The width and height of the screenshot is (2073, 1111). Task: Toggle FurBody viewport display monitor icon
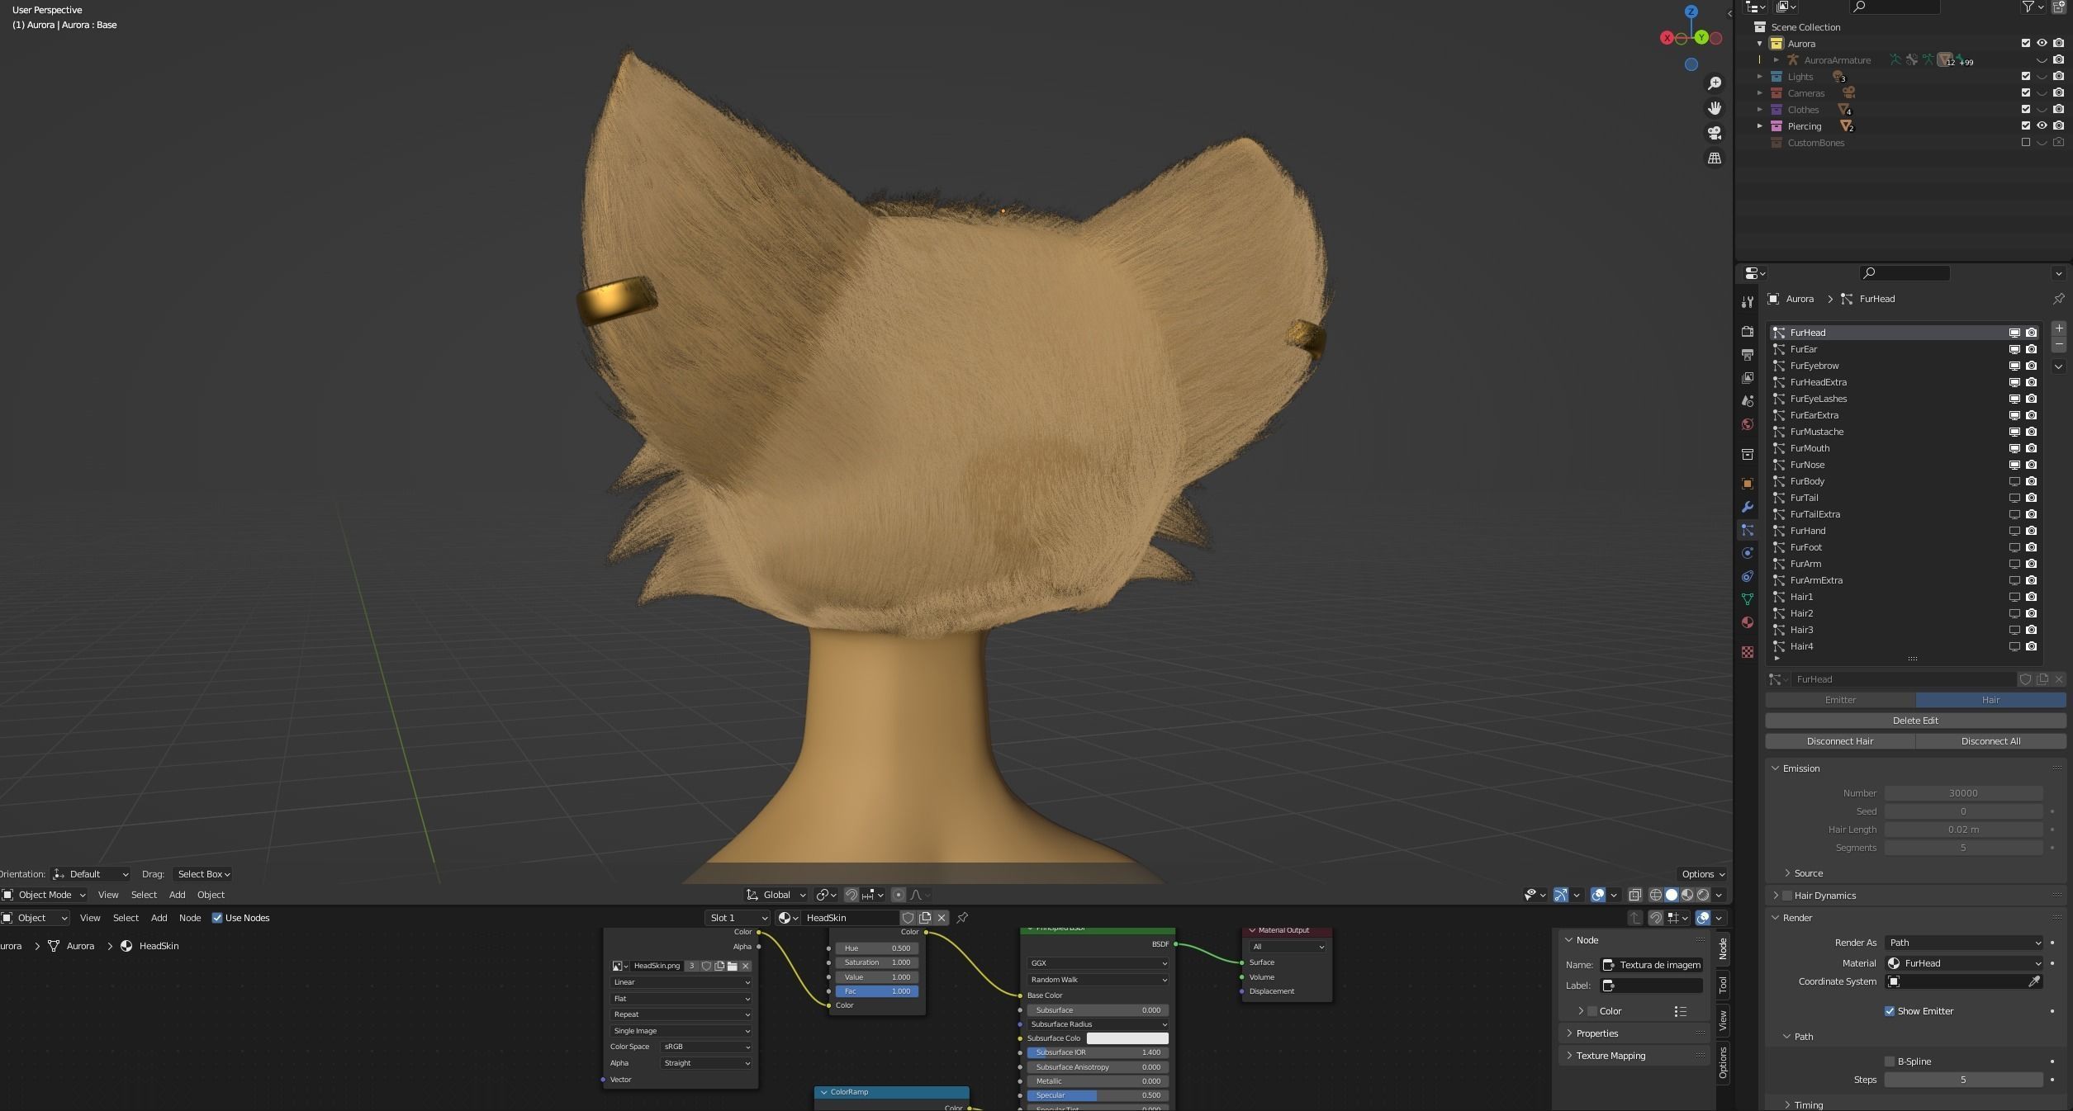point(2014,481)
